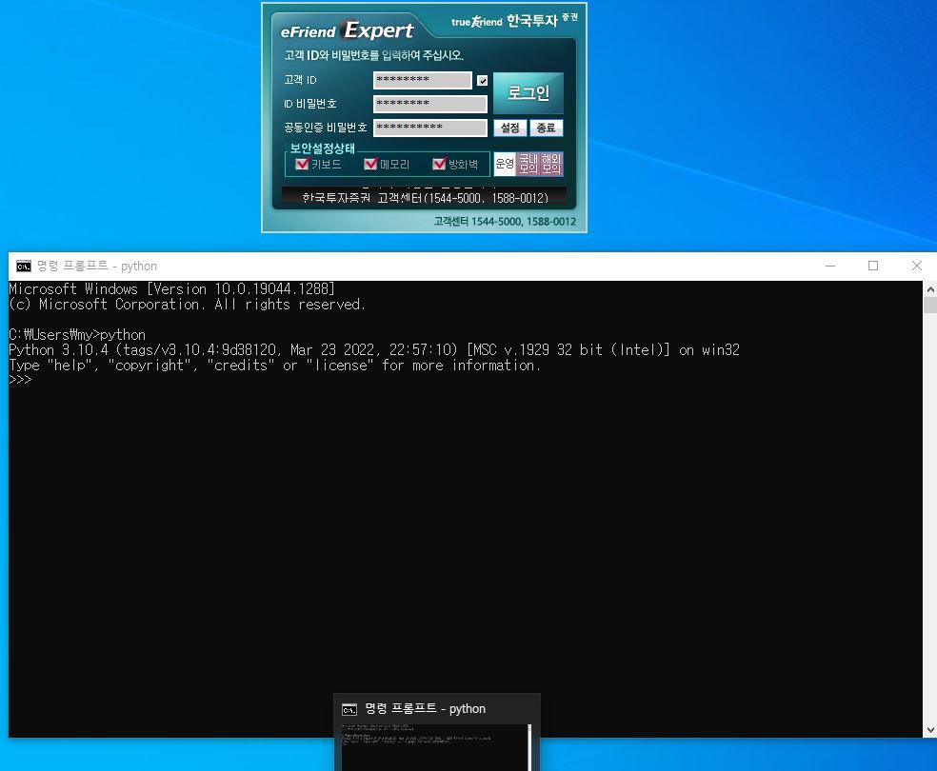Image resolution: width=937 pixels, height=771 pixels.
Task: Click the eFriend Expert logo
Action: [x=347, y=30]
